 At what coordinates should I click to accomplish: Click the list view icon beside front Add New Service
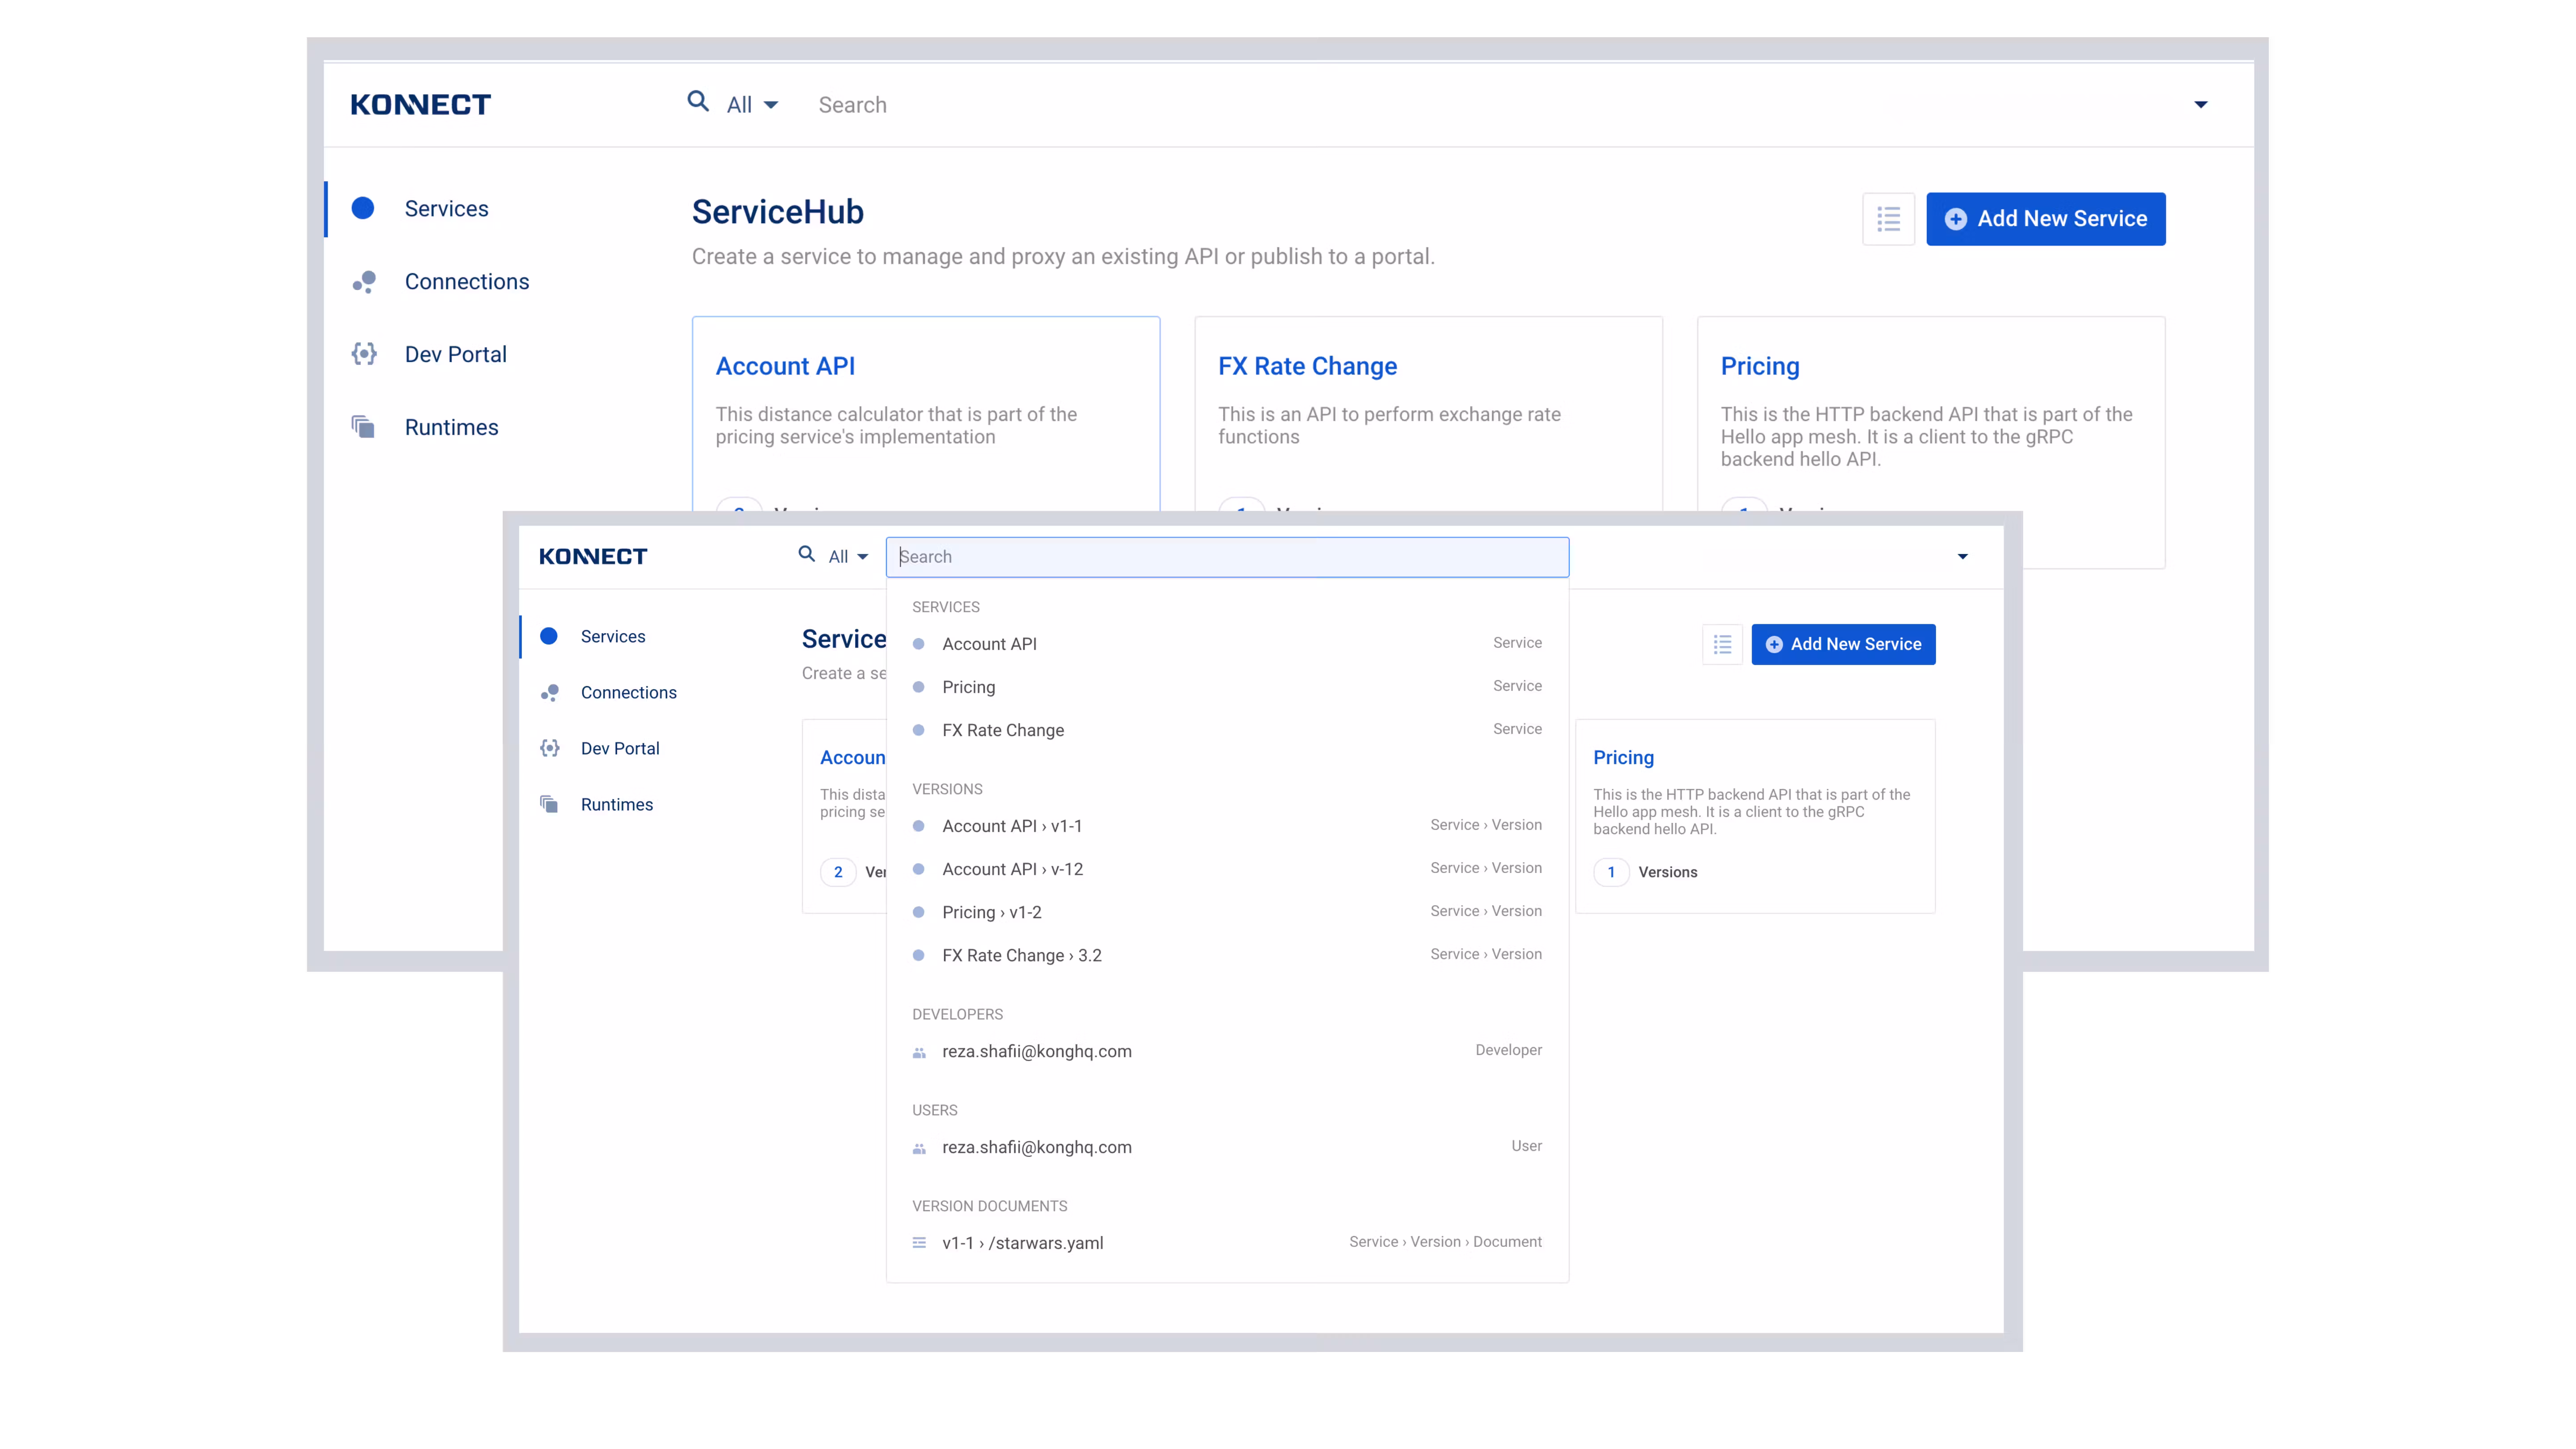(1722, 645)
